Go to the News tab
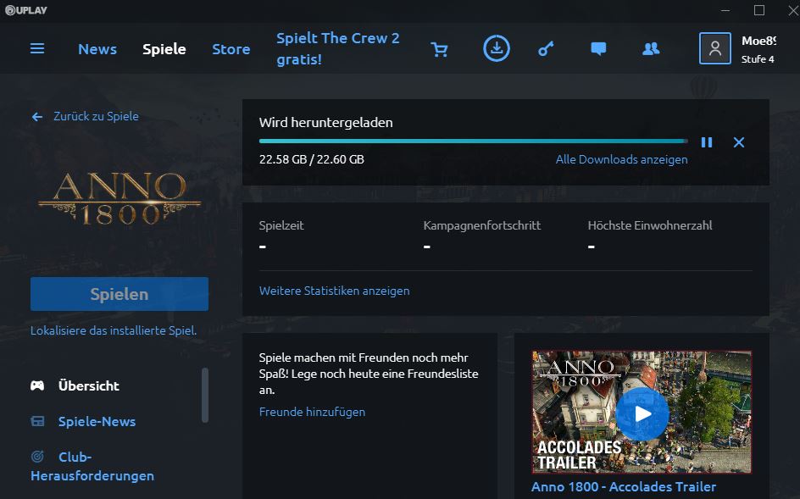Image resolution: width=800 pixels, height=499 pixels. pos(97,49)
